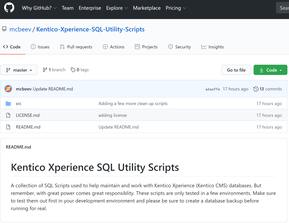This screenshot has height=223, width=289.
Task: Click the search field in header
Action: coord(283,8)
